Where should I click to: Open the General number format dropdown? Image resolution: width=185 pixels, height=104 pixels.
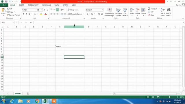102,10
